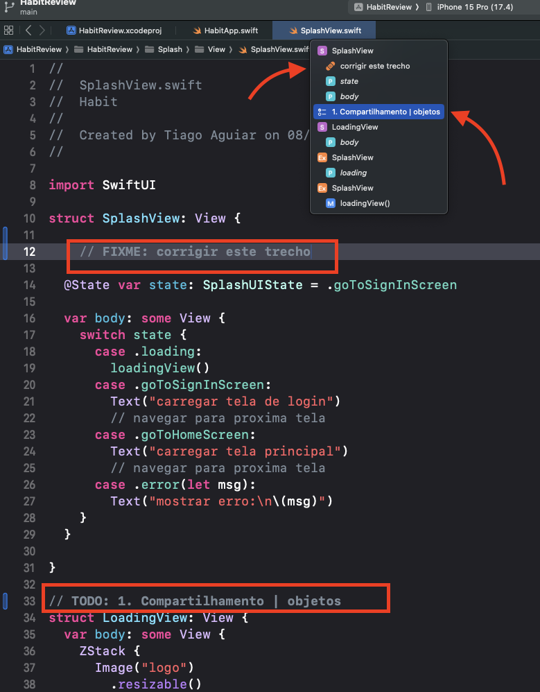Click the bandage FIXME icon in popup

tap(330, 66)
